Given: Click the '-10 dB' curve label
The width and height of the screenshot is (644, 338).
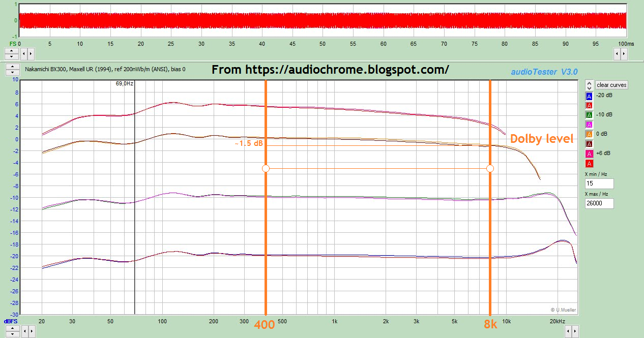Looking at the screenshot, I should [603, 115].
